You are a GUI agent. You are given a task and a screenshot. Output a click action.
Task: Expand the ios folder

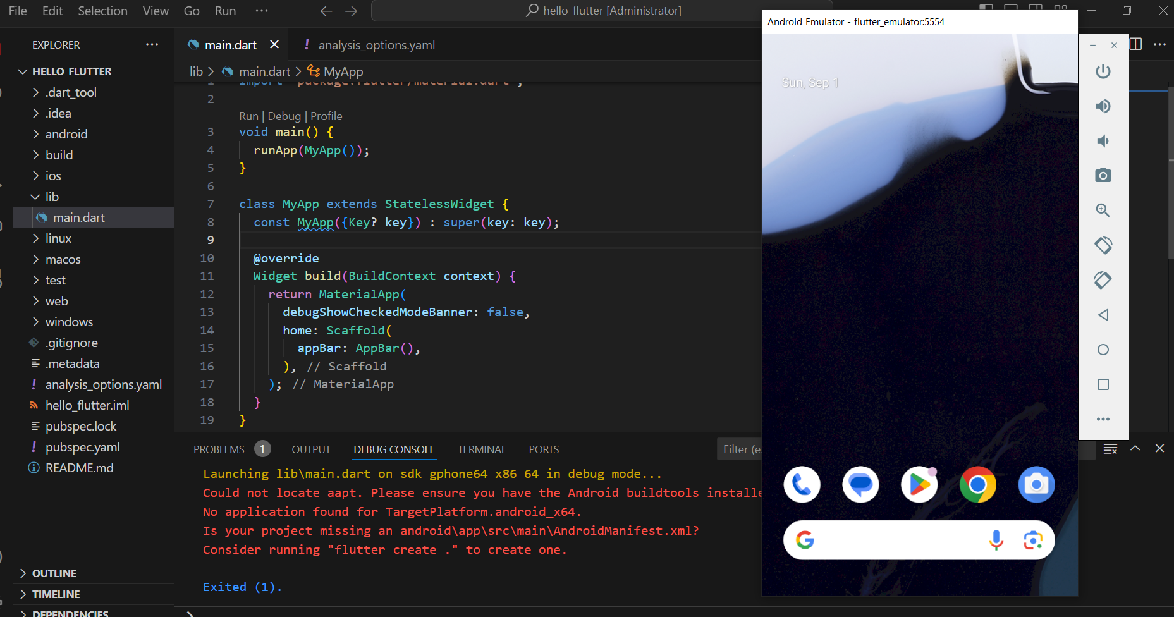[93, 176]
